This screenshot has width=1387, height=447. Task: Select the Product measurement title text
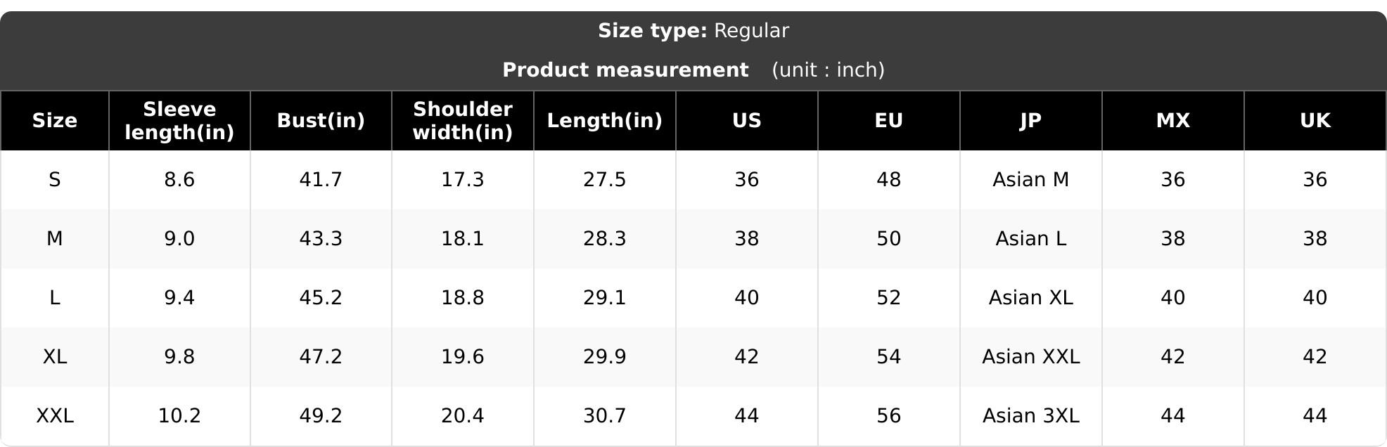pos(625,70)
